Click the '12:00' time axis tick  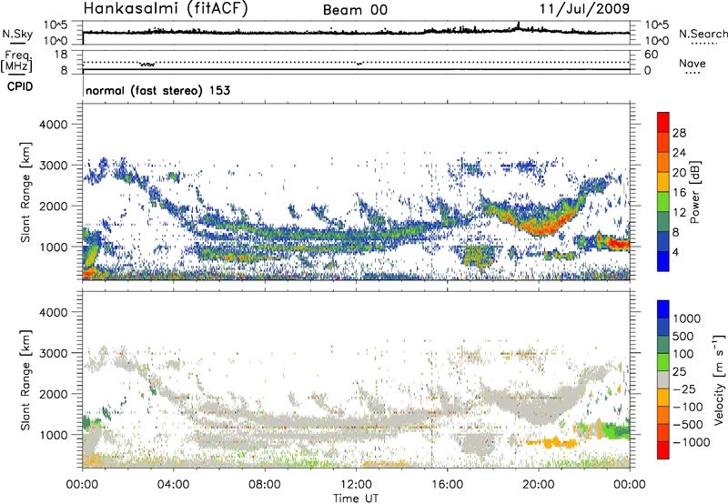[356, 485]
